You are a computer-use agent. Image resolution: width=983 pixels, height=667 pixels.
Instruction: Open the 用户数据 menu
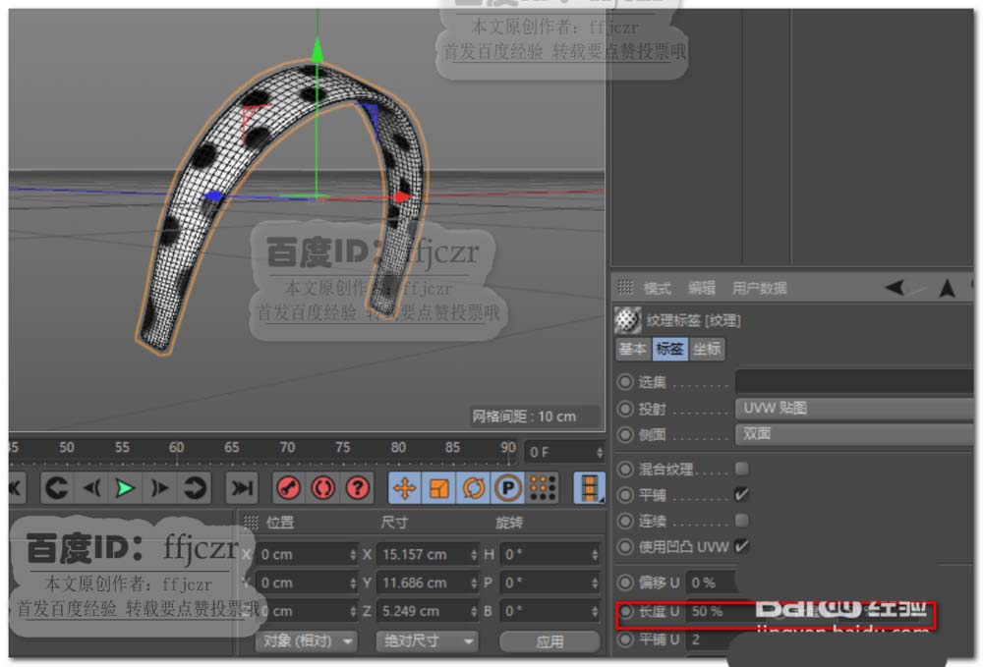pos(759,288)
